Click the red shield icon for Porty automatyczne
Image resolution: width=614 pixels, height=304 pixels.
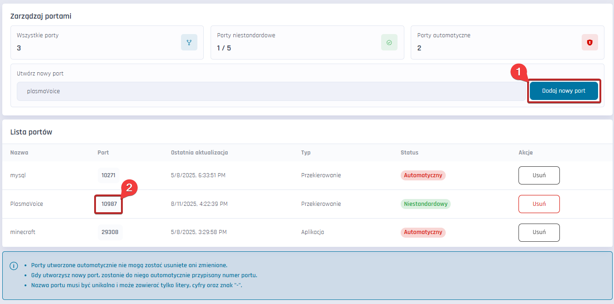pyautogui.click(x=589, y=42)
